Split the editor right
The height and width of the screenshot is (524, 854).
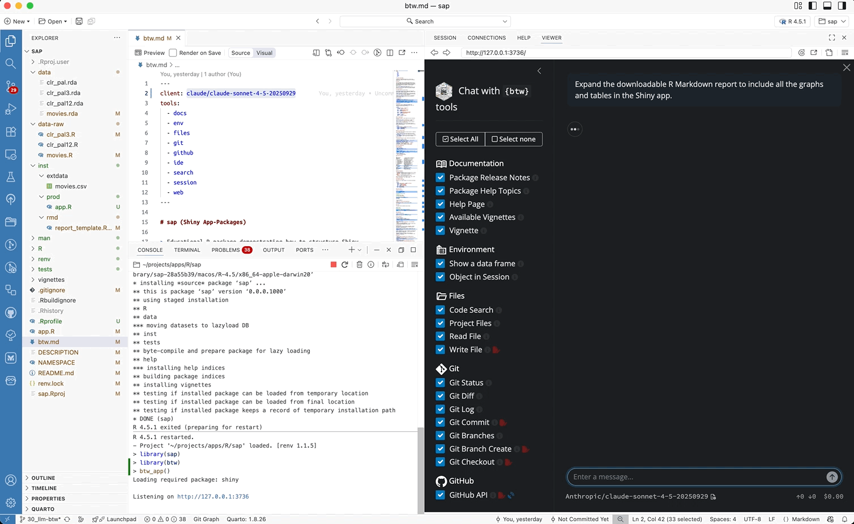(390, 53)
